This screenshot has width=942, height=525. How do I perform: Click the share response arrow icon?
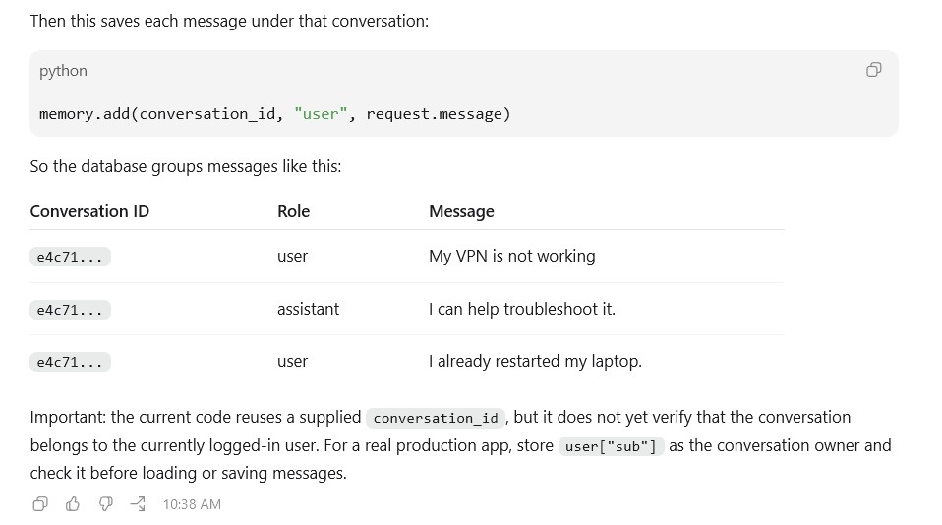tap(139, 504)
